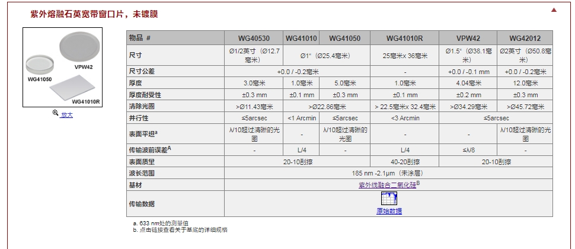Screen dimensions: 575x249
Task: Select the WG41050 column header
Action: pyautogui.click(x=345, y=38)
